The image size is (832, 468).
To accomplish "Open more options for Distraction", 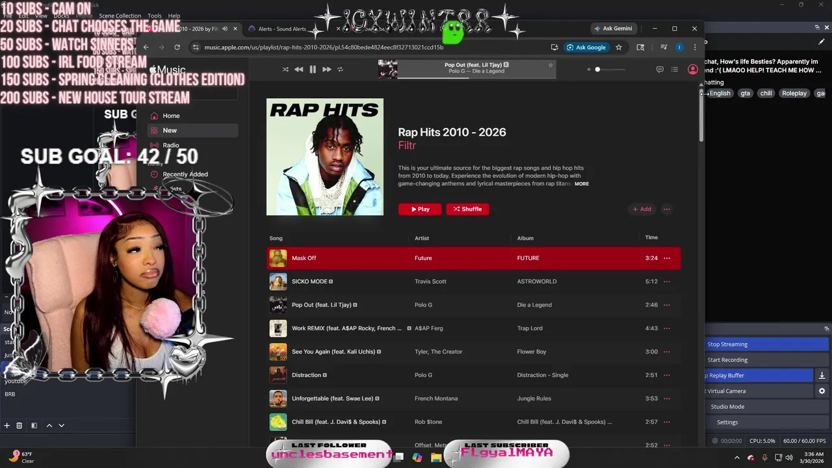I will pyautogui.click(x=667, y=375).
